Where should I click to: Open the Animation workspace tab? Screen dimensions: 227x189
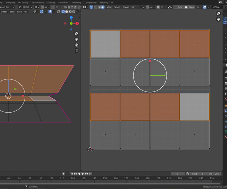[x=63, y=3]
